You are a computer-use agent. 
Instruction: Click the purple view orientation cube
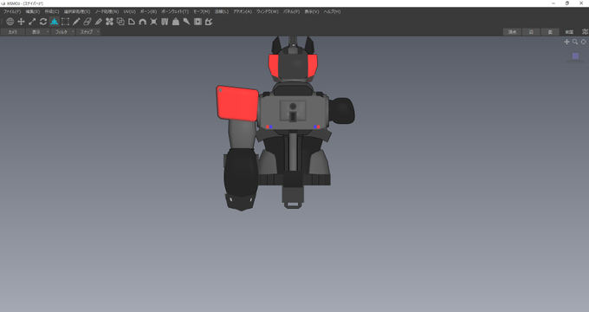pyautogui.click(x=575, y=56)
